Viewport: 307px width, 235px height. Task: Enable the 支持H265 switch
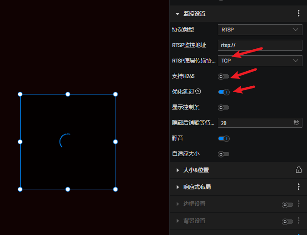tap(224, 76)
